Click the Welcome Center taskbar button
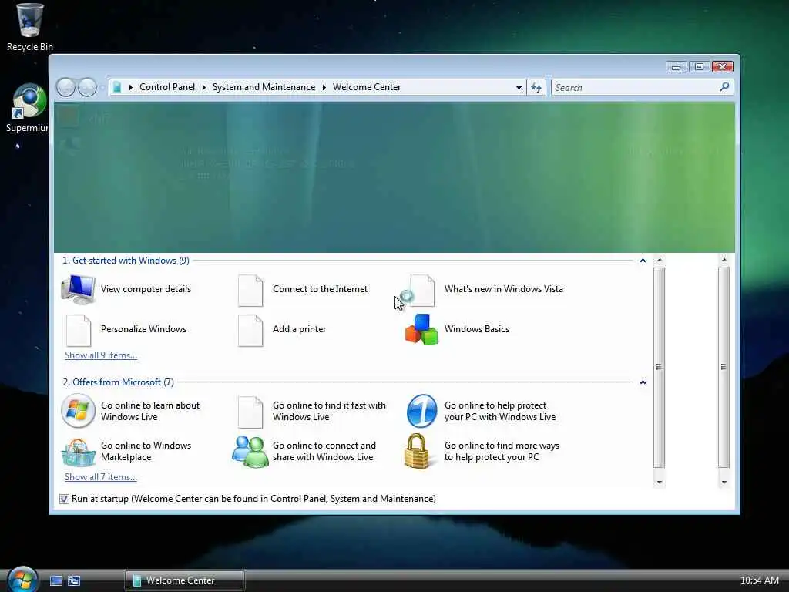Viewport: 789px width, 592px height. 185,580
